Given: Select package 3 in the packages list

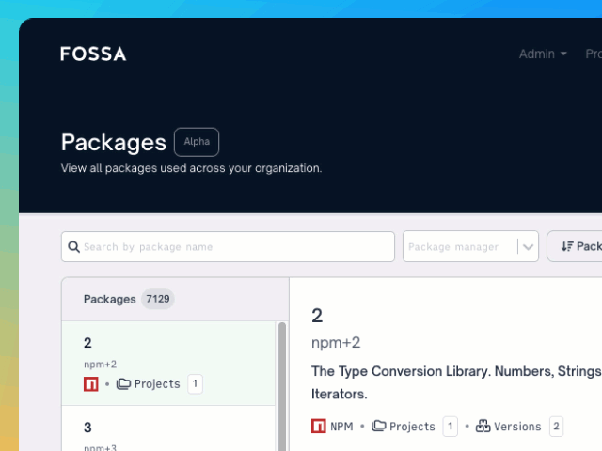Looking at the screenshot, I should (x=168, y=428).
